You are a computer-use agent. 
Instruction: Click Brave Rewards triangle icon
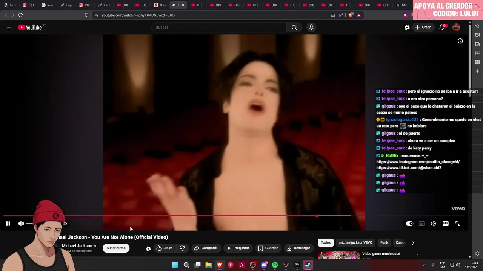pos(359,15)
